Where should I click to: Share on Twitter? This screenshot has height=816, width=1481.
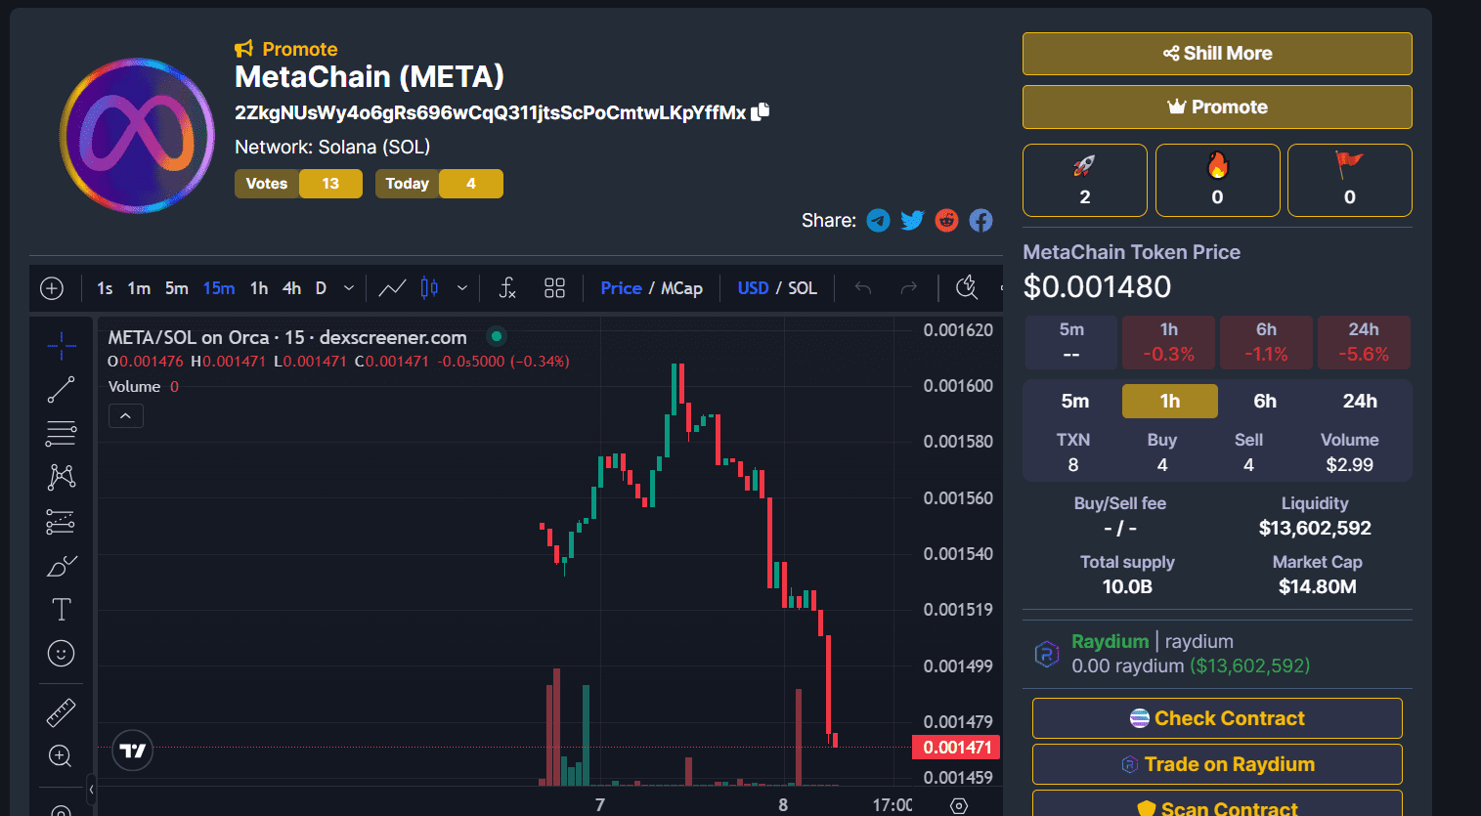[x=912, y=220]
